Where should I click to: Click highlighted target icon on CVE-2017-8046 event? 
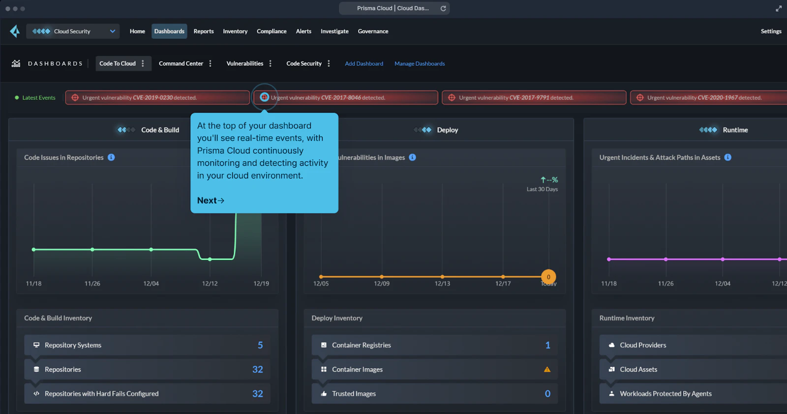tap(264, 97)
